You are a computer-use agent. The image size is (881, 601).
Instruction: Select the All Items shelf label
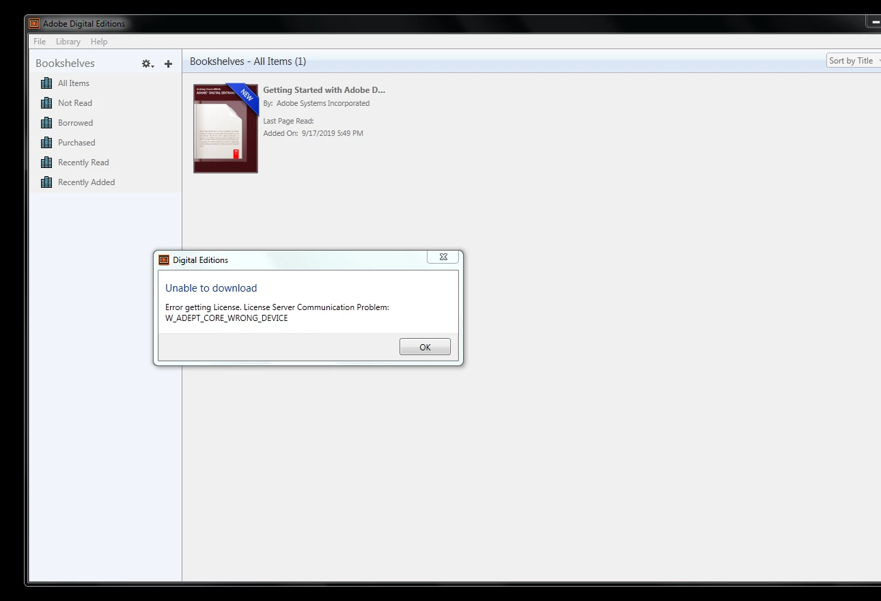(74, 83)
